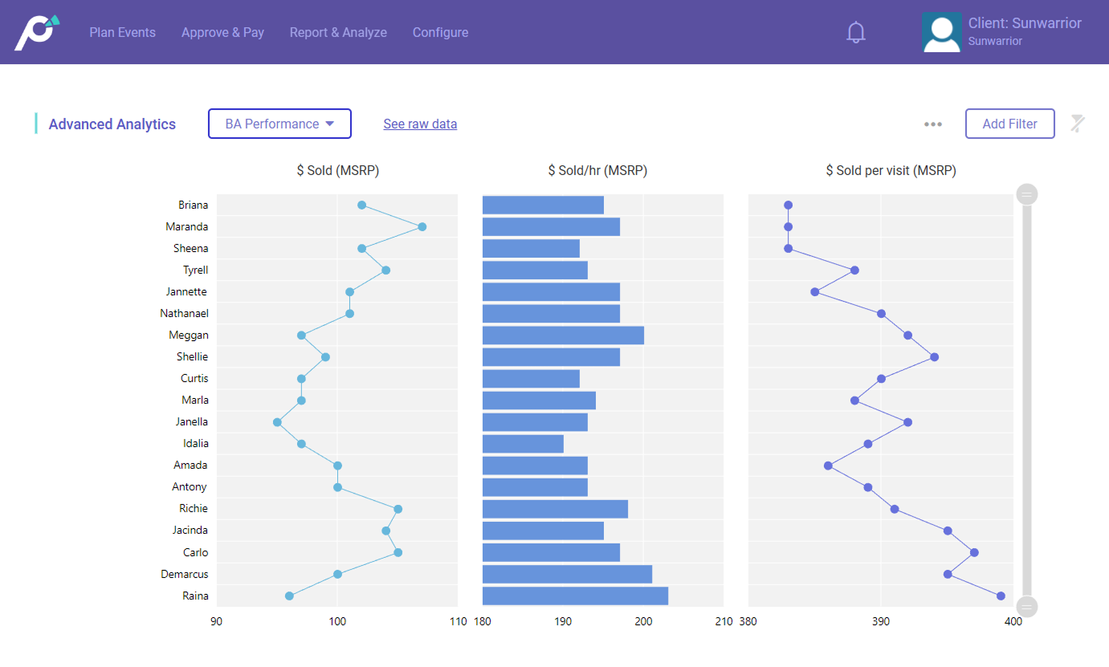Open the three-dot more options menu

point(932,124)
